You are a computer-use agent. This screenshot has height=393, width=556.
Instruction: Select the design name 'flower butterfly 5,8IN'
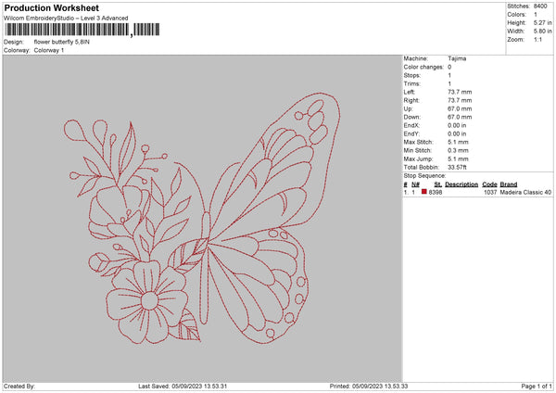click(x=62, y=42)
